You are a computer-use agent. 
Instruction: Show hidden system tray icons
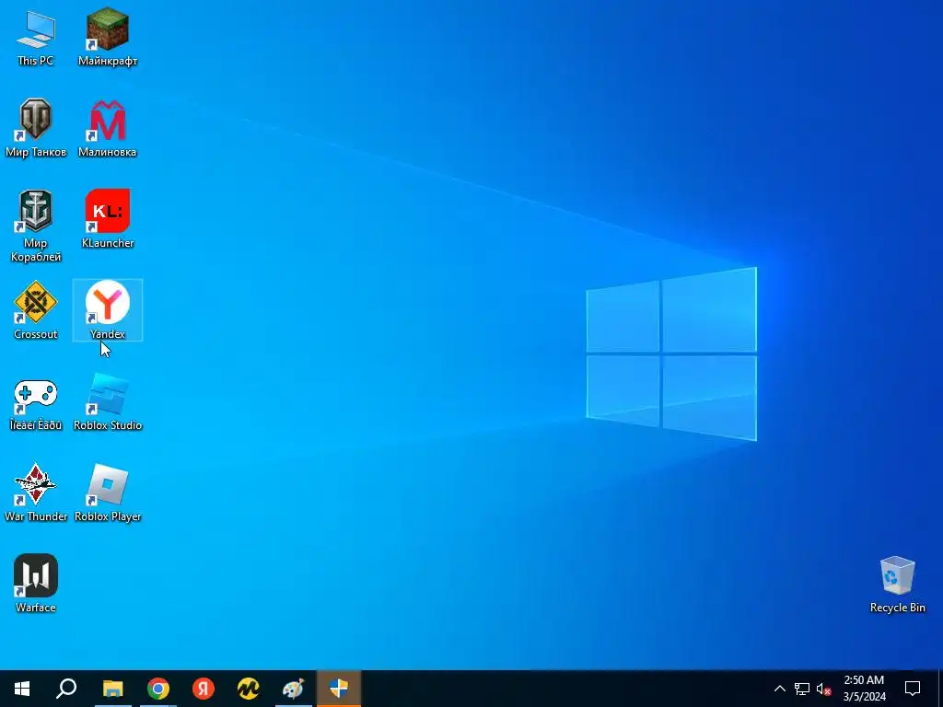779,689
